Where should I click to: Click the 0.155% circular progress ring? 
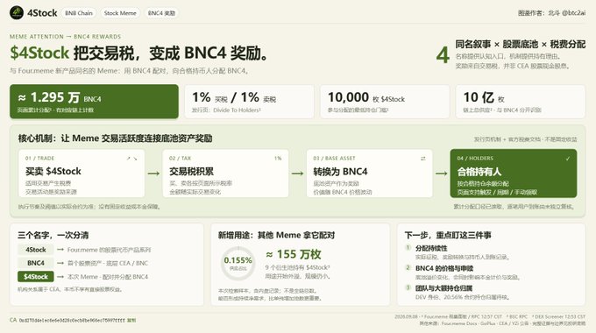click(238, 263)
